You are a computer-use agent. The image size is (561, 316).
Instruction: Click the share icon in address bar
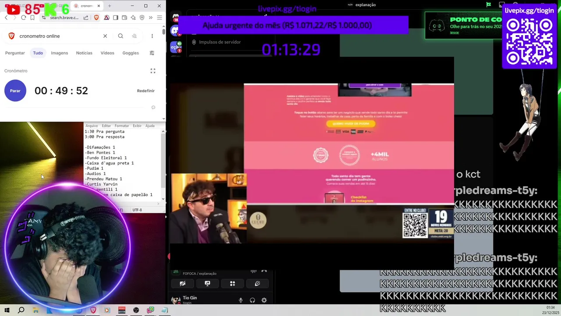86,18
